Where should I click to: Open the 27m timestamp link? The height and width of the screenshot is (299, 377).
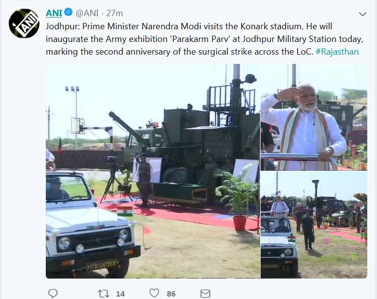tap(115, 13)
